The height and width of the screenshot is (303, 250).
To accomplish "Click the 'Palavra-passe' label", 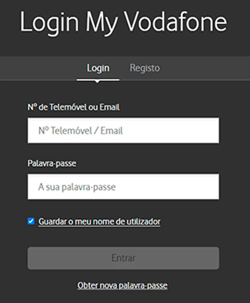I will (52, 163).
